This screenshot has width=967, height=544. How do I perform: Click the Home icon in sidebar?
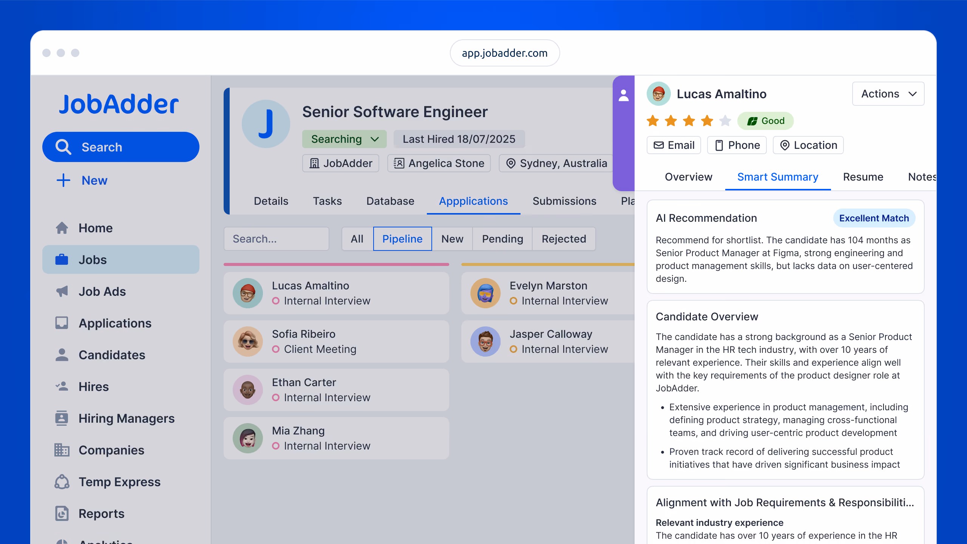(x=62, y=228)
